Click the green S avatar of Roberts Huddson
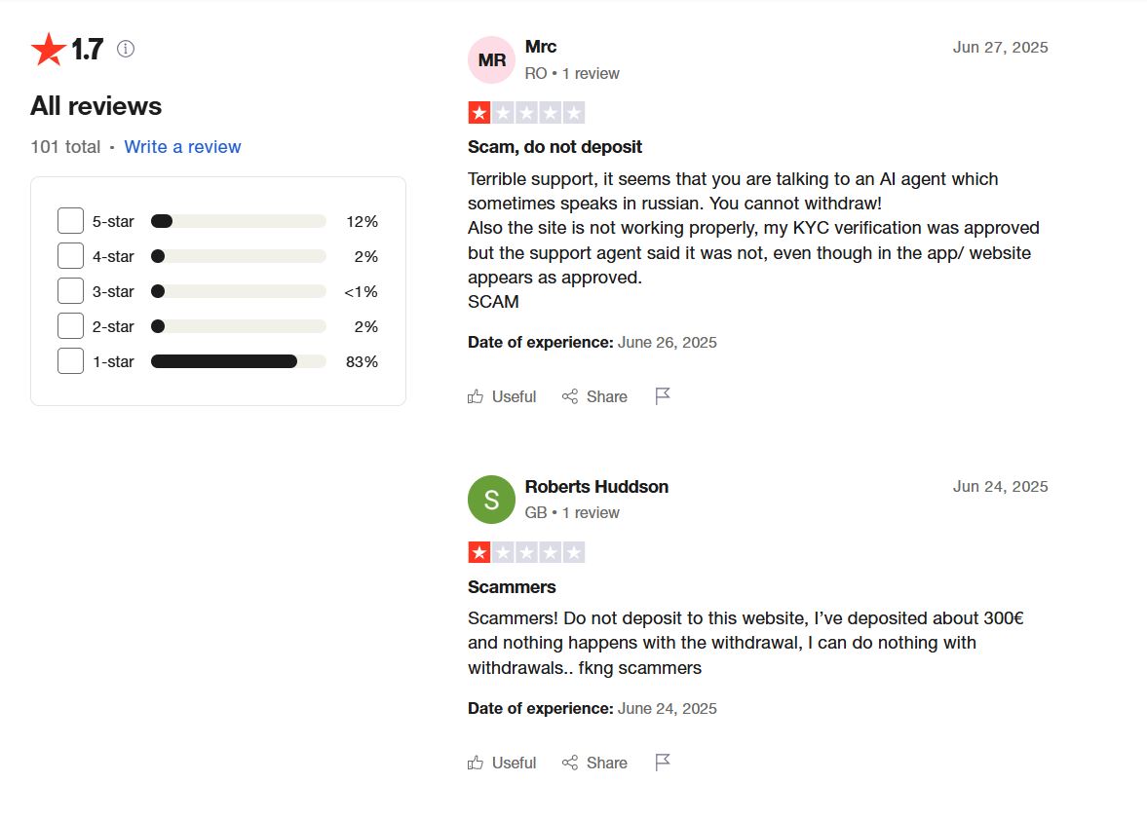The image size is (1147, 820). point(491,500)
